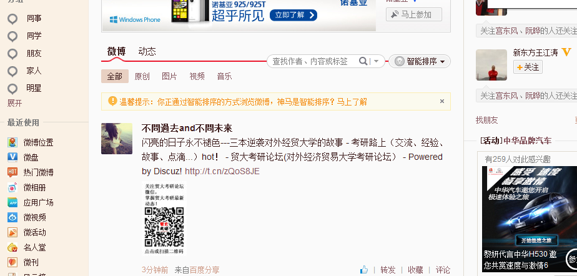Click the Windows Phone logo

pyautogui.click(x=135, y=19)
